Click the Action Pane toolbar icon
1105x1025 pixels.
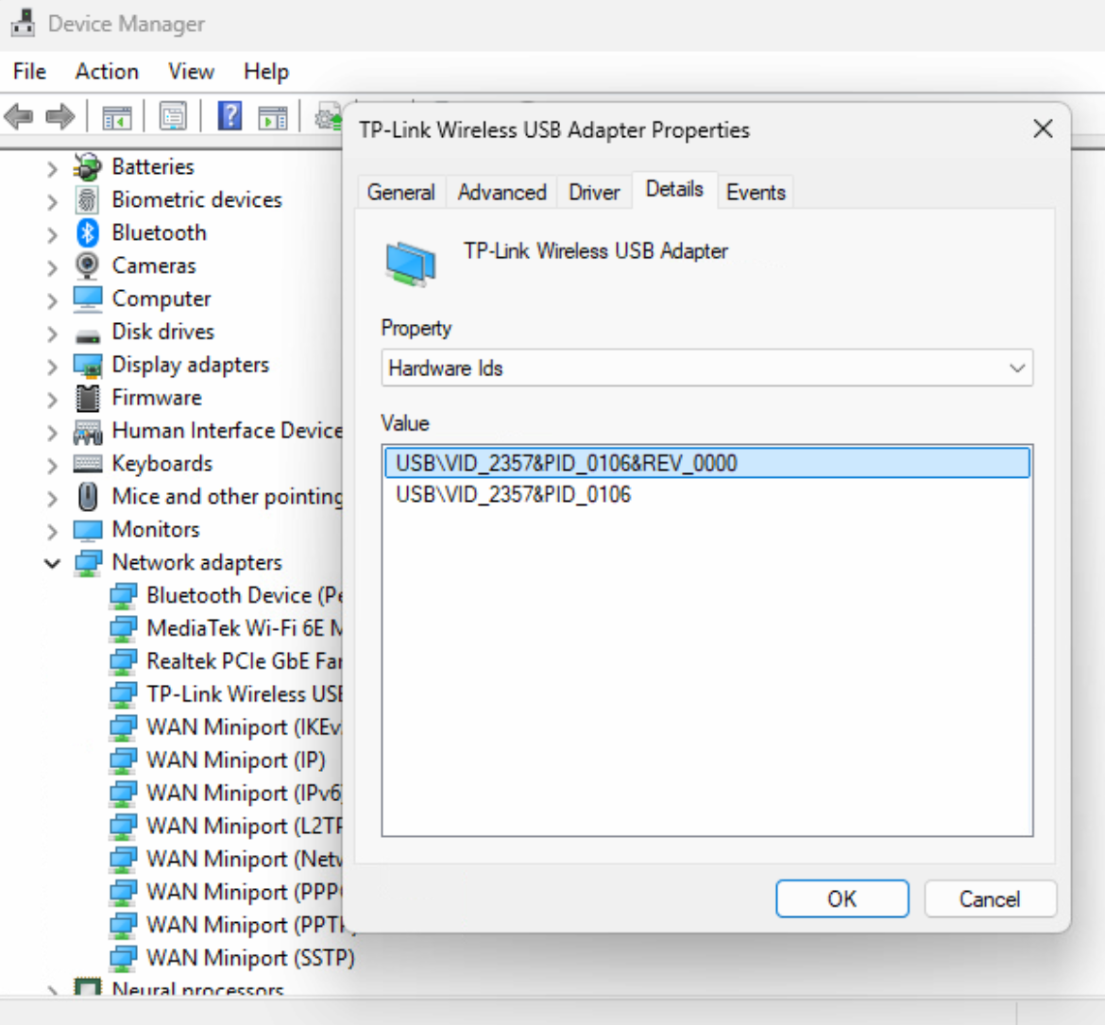click(x=273, y=117)
